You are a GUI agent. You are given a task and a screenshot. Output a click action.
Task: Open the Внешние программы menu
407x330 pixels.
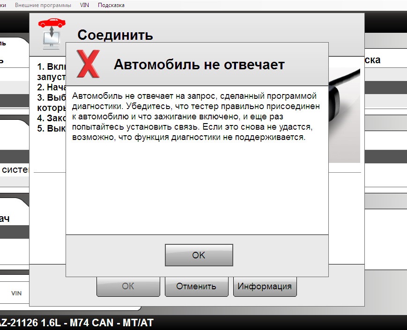pyautogui.click(x=43, y=5)
